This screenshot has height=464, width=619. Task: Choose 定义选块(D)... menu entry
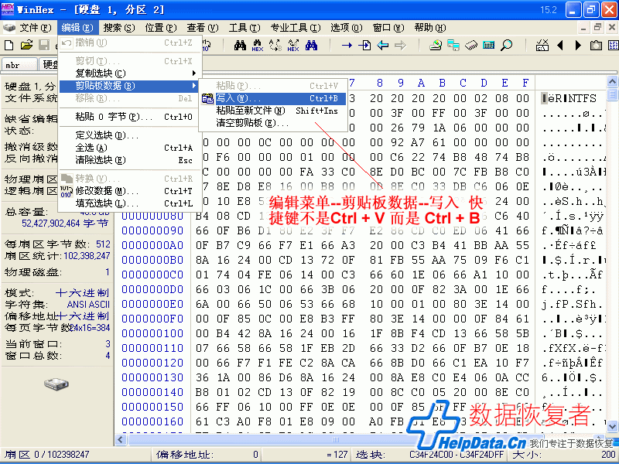point(129,135)
